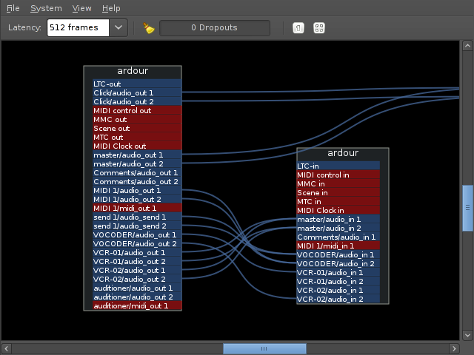Select the Click/audio_out 2 port
The width and height of the screenshot is (474, 355).
(137, 102)
